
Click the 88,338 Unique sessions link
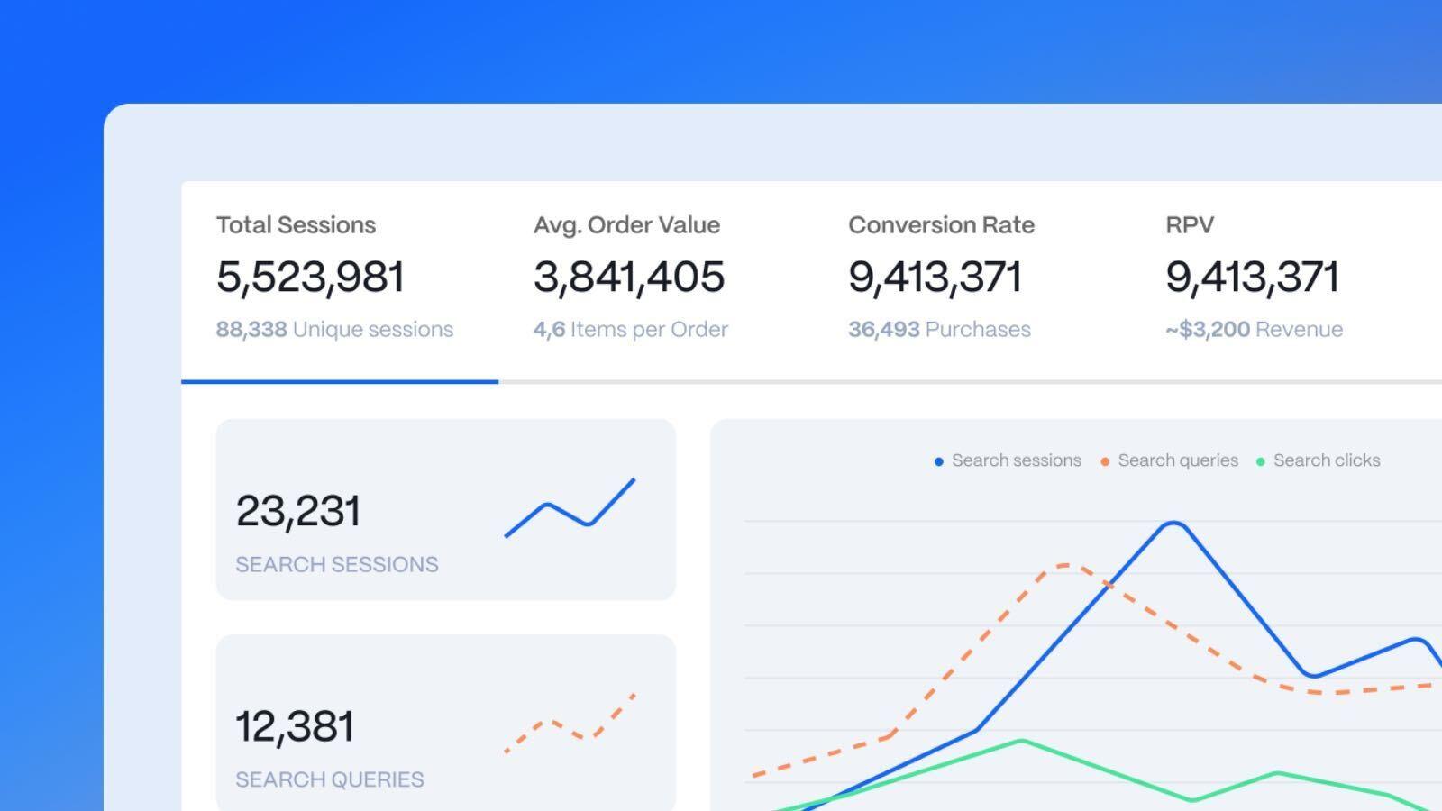pos(334,330)
